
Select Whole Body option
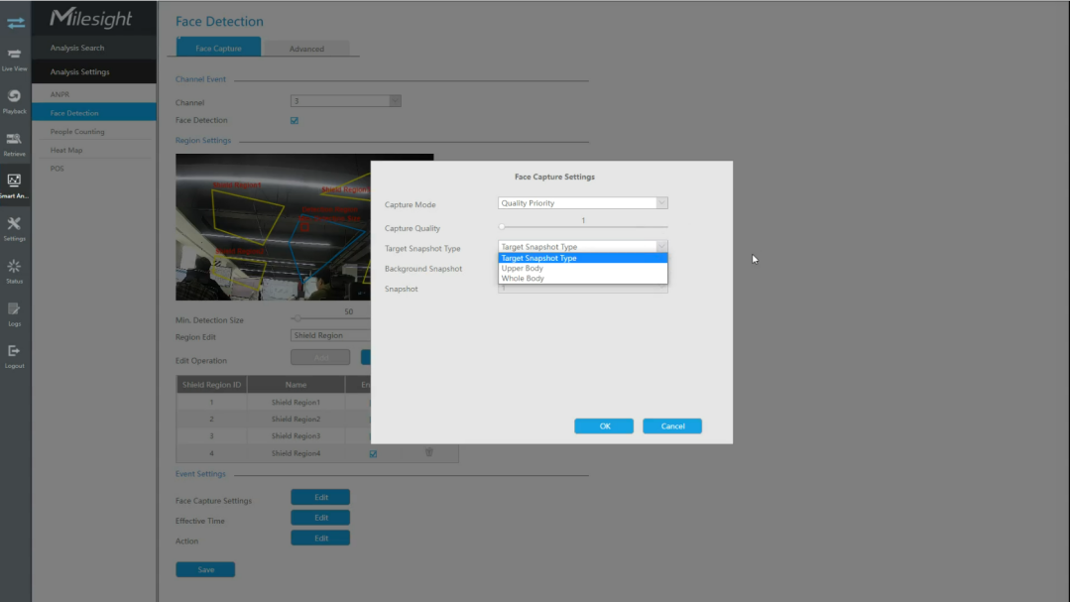[583, 279]
